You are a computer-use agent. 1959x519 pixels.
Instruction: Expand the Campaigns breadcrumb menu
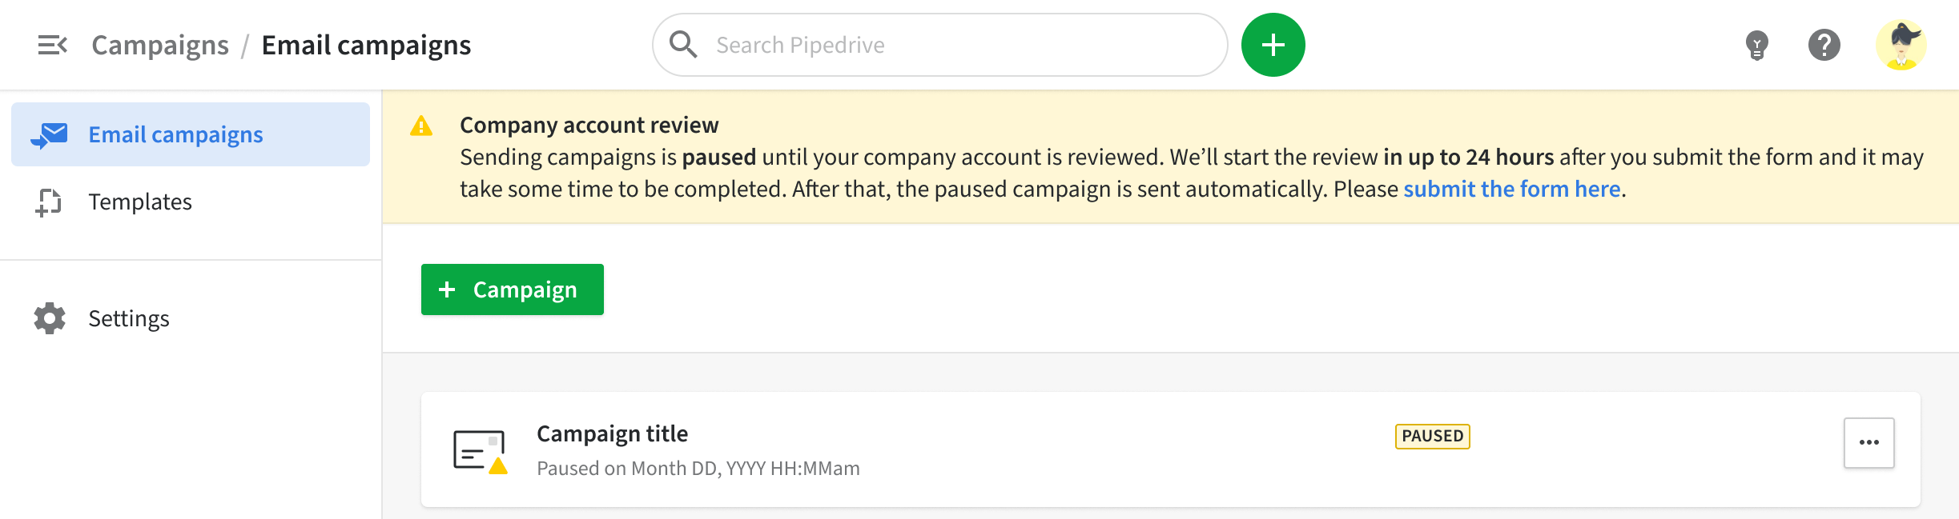[160, 45]
